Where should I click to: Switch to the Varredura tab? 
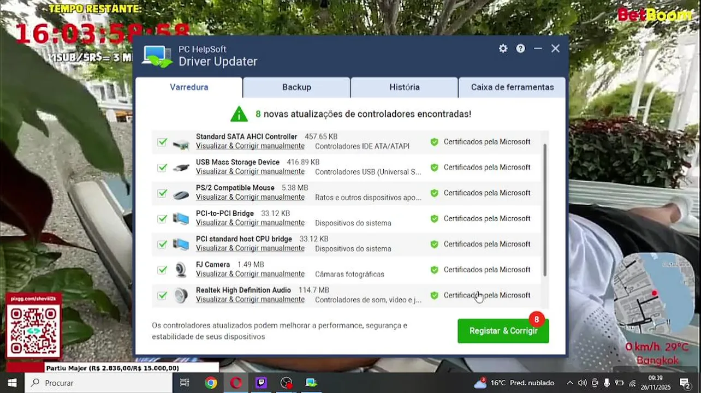pyautogui.click(x=189, y=87)
